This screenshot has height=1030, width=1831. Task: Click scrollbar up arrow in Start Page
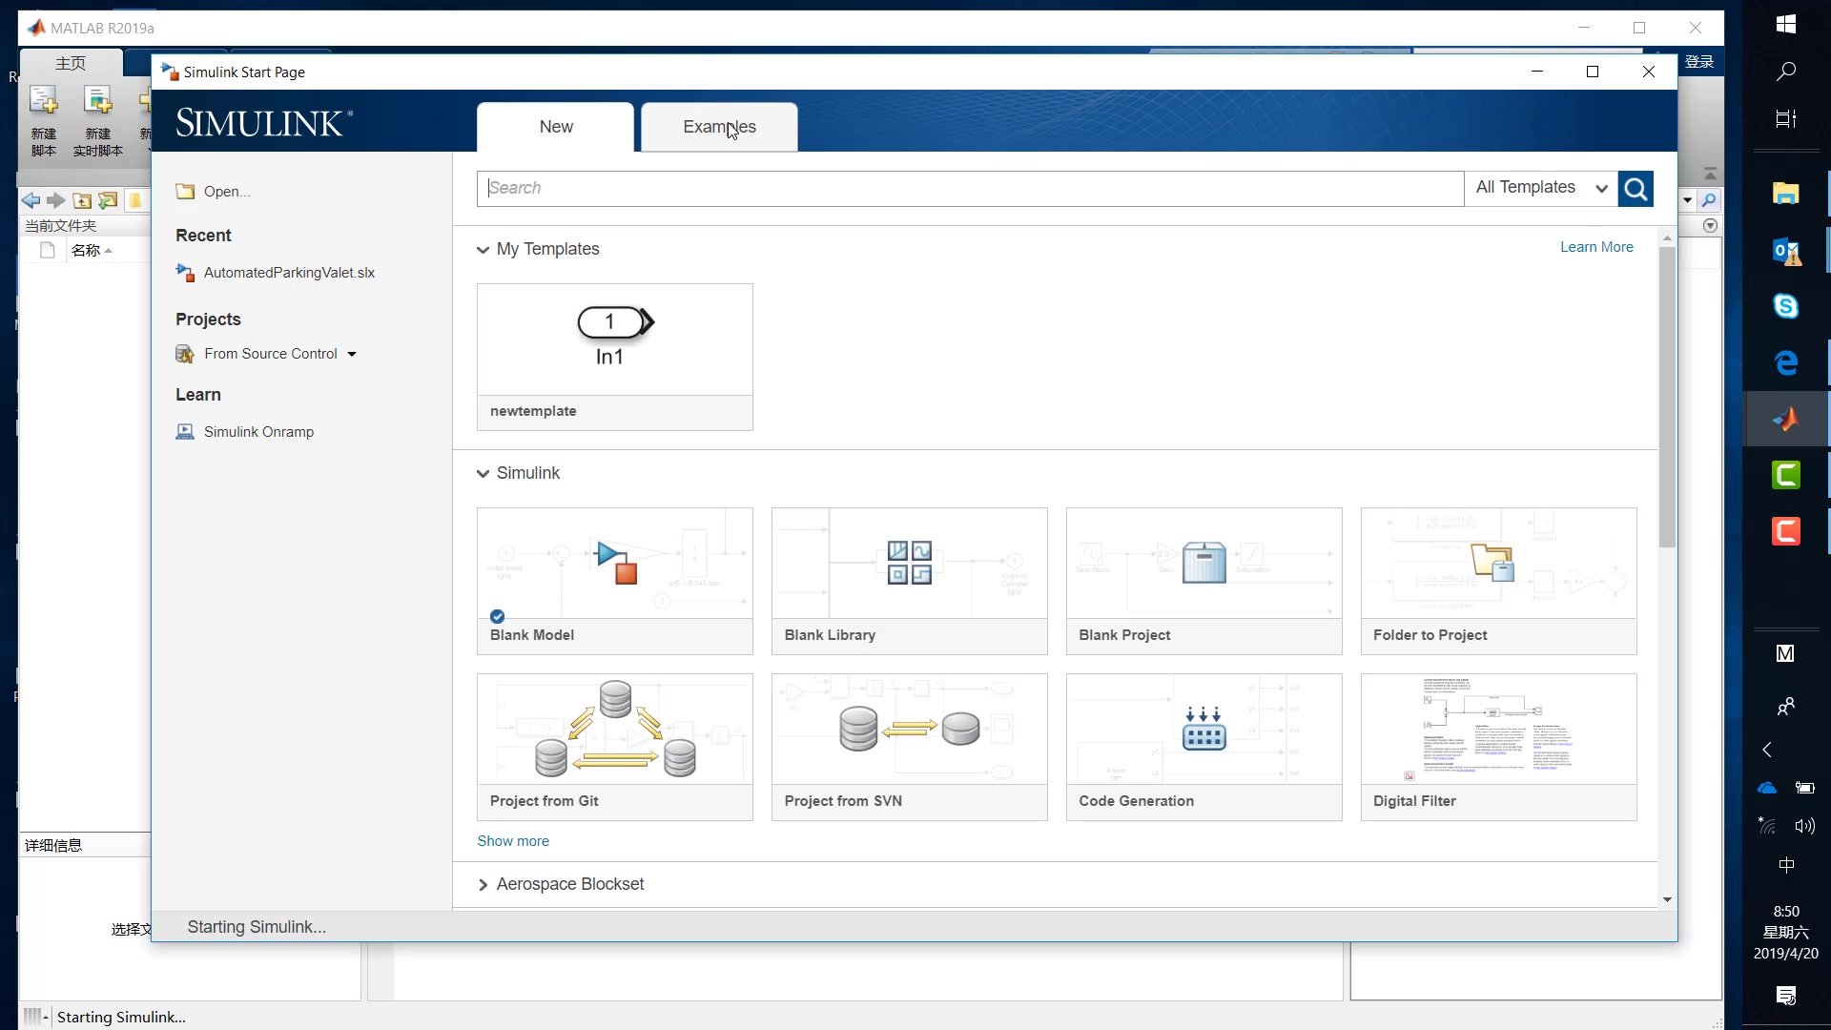(1667, 237)
